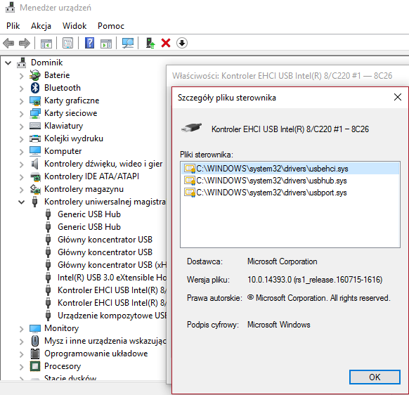Expand the Bluetooth category
This screenshot has height=395, width=409.
point(21,88)
